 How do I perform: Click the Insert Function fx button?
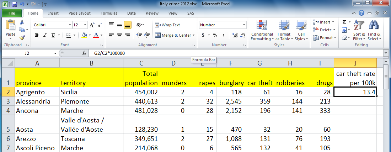click(84, 53)
